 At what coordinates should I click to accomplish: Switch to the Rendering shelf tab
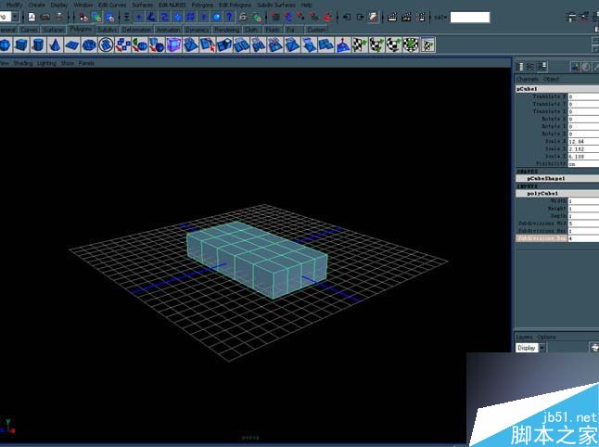coord(227,30)
